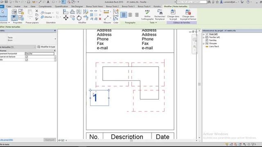Image resolution: width=262 pixels, height=147 pixels.
Task: Open the Attacher dropdown arrow
Action: coord(54,17)
